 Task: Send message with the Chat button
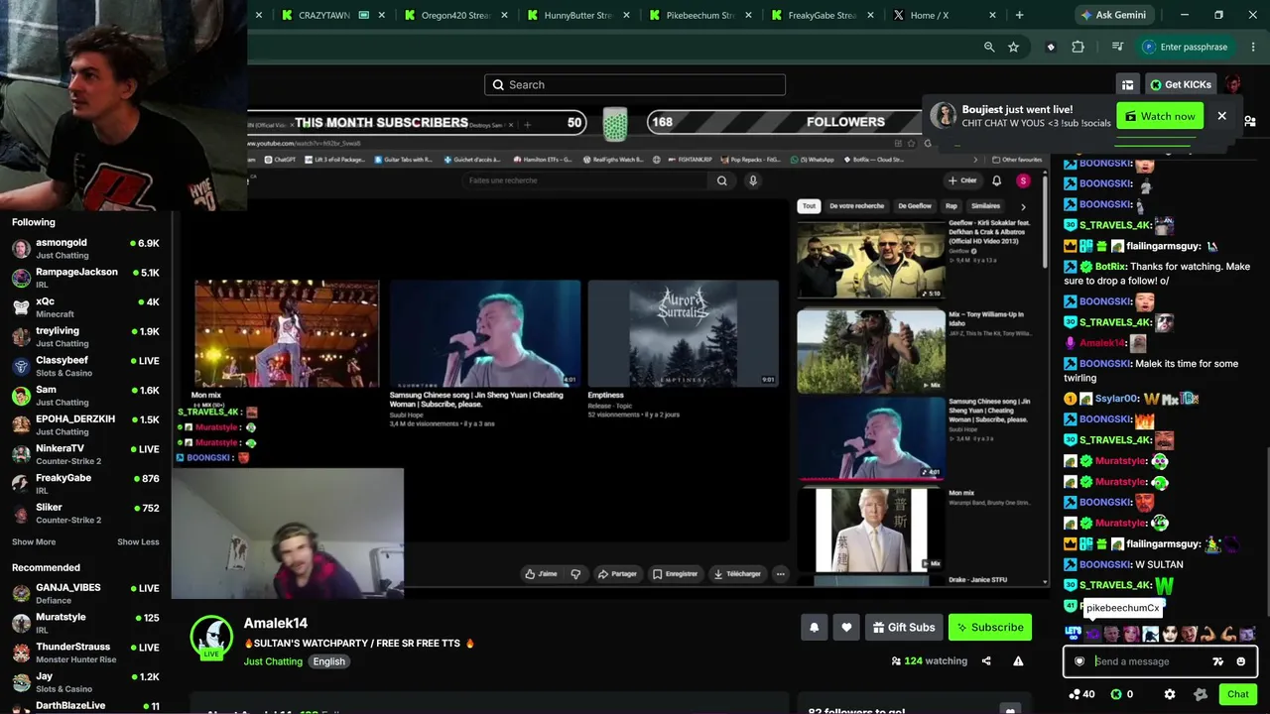[x=1237, y=694]
